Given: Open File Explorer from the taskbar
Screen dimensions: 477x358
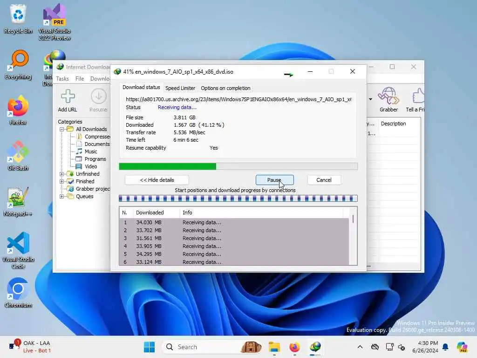Looking at the screenshot, I should [274, 347].
